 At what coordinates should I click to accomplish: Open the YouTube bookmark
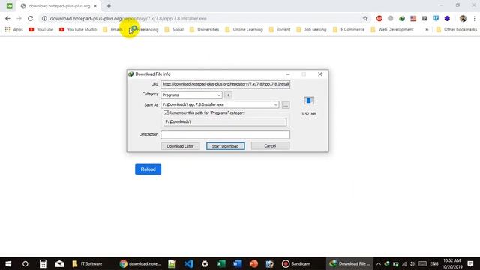click(x=41, y=30)
